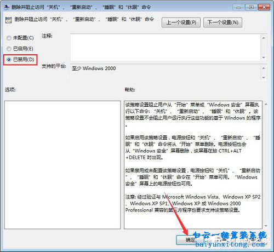274x252 pixels.
Task: Select the 已启用(E) radio option
Action: tap(20, 49)
